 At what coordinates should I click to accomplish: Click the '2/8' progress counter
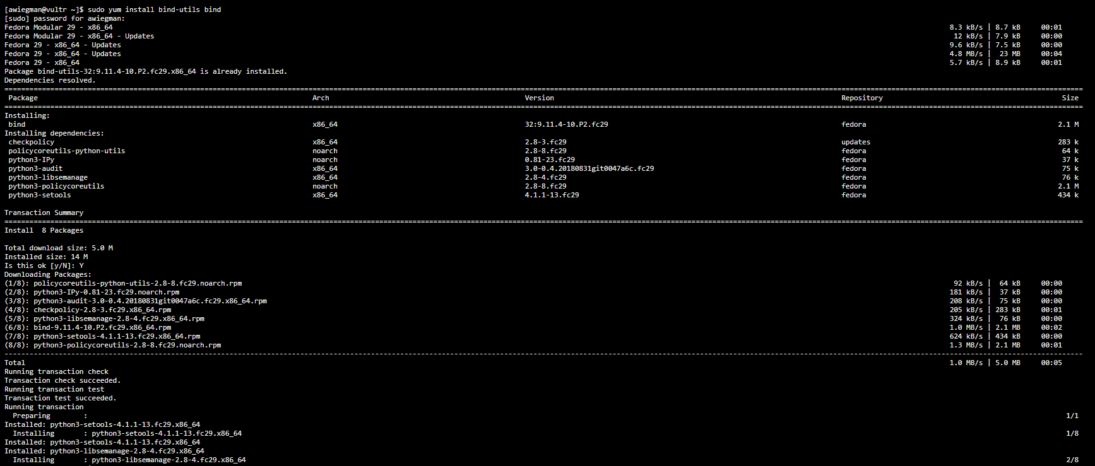[1072, 460]
